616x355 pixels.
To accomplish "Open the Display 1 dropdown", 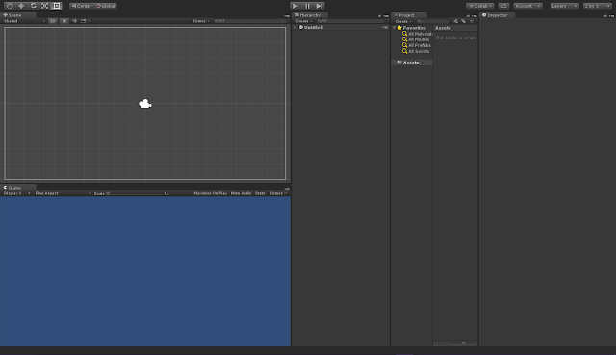I will [x=16, y=193].
